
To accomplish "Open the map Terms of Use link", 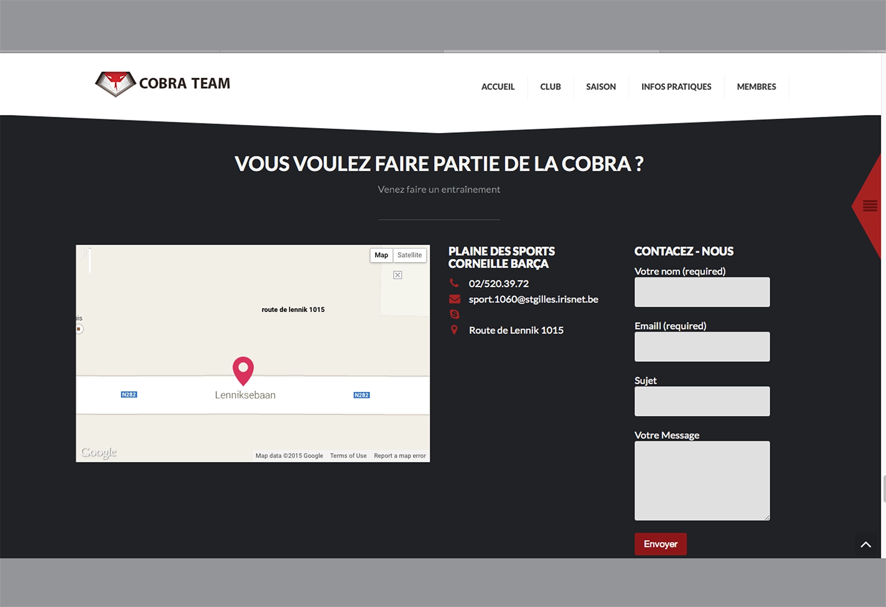I will tap(348, 456).
